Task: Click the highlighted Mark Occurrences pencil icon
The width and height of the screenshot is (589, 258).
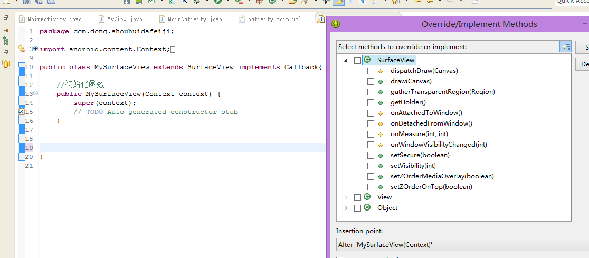Action: (338, 2)
